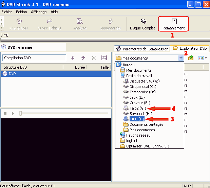This screenshot has width=210, height=188.
Task: Click the Durée column header
Action: click(75, 67)
